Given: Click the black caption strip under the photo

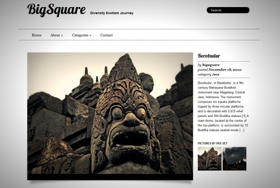Looking at the screenshot, I should [x=110, y=177].
